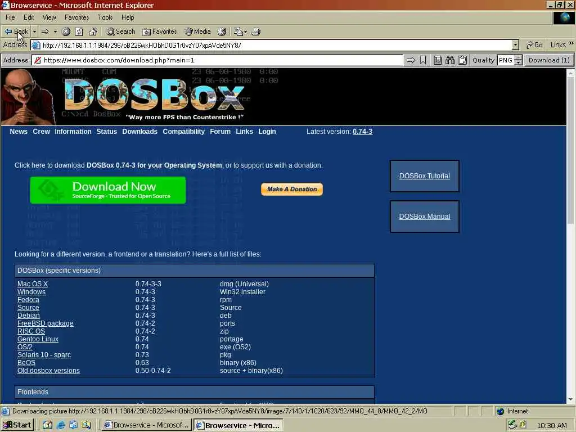Screen dimensions: 576x432
Task: Click the History toolbar icon
Action: 222,31
